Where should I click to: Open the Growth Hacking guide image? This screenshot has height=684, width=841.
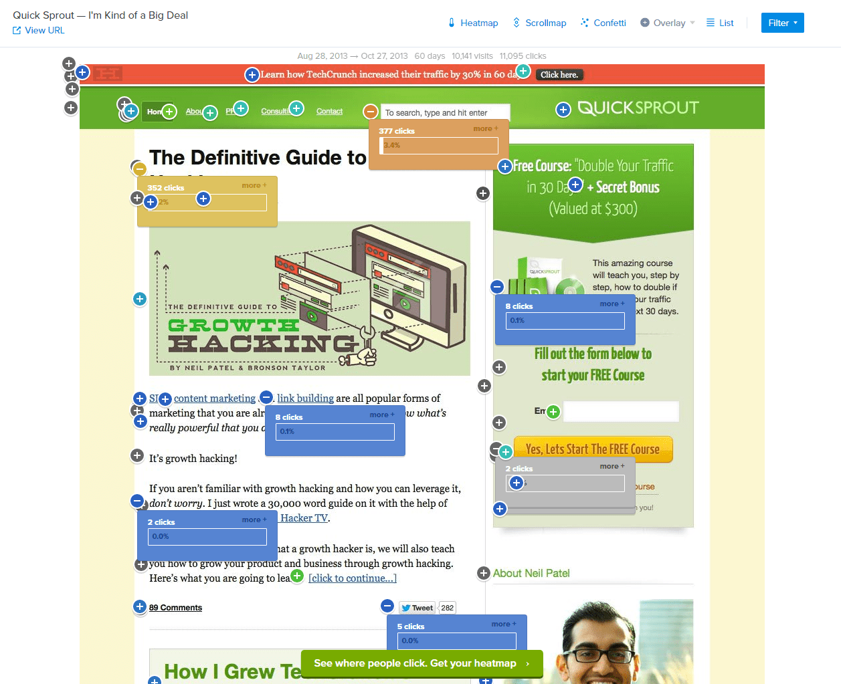[x=310, y=298]
